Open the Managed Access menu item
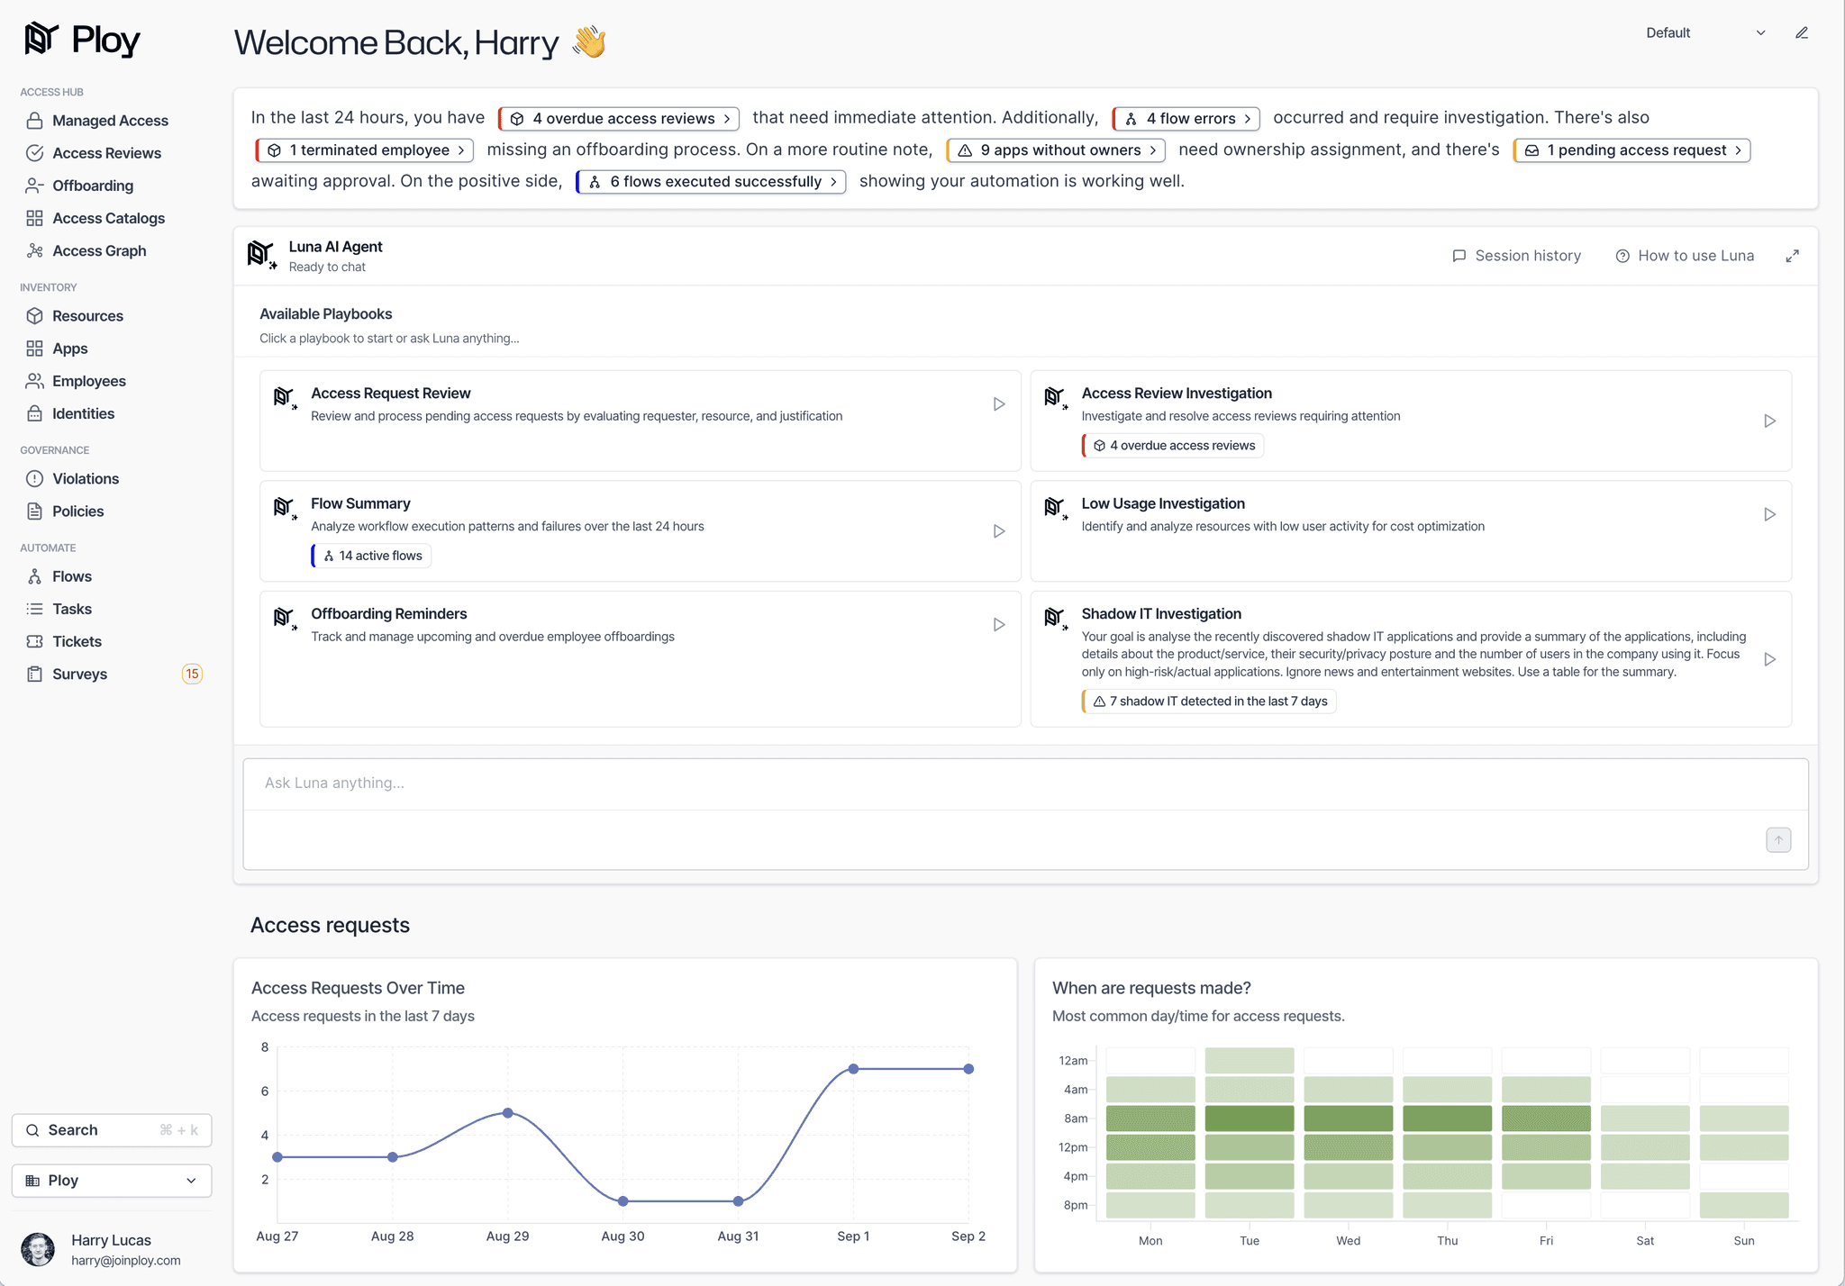The width and height of the screenshot is (1845, 1286). pos(110,121)
